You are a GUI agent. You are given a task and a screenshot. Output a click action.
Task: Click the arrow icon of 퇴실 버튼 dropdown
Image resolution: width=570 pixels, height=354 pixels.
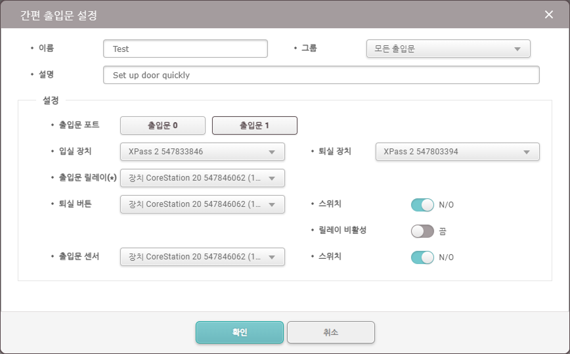(x=272, y=205)
